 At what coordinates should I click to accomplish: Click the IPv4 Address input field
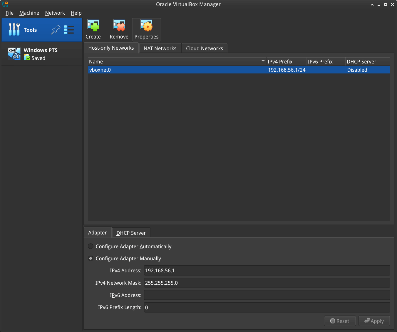pos(267,271)
